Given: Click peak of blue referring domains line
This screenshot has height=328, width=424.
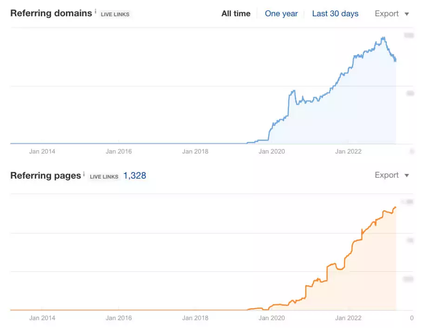Looking at the screenshot, I should tap(384, 38).
